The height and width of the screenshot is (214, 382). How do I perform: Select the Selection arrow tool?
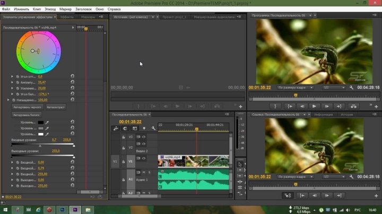click(240, 164)
